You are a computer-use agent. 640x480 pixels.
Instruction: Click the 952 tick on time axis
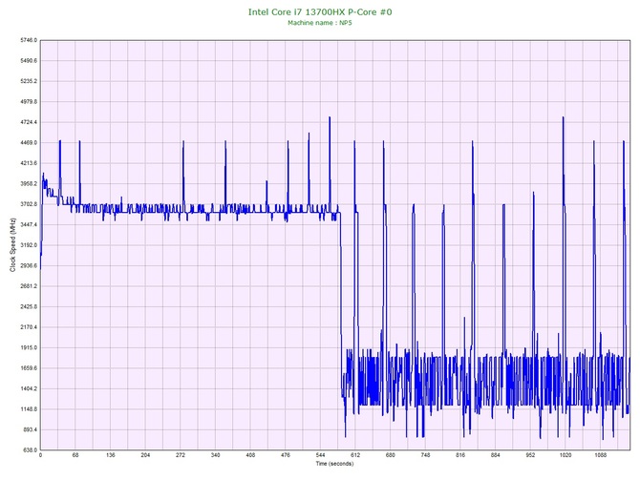pos(530,455)
